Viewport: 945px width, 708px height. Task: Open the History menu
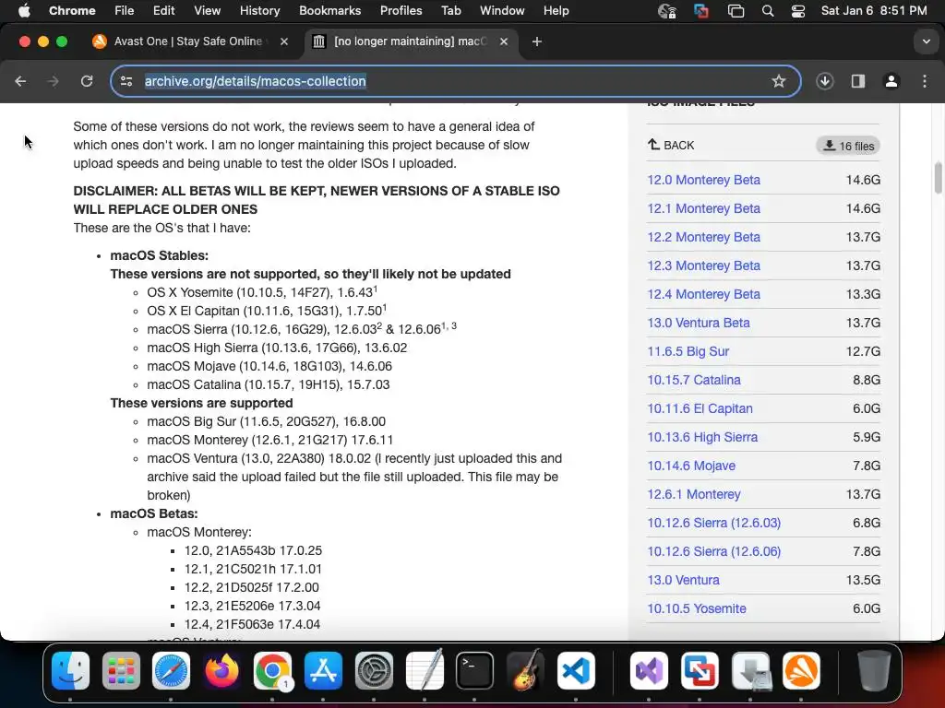(259, 11)
